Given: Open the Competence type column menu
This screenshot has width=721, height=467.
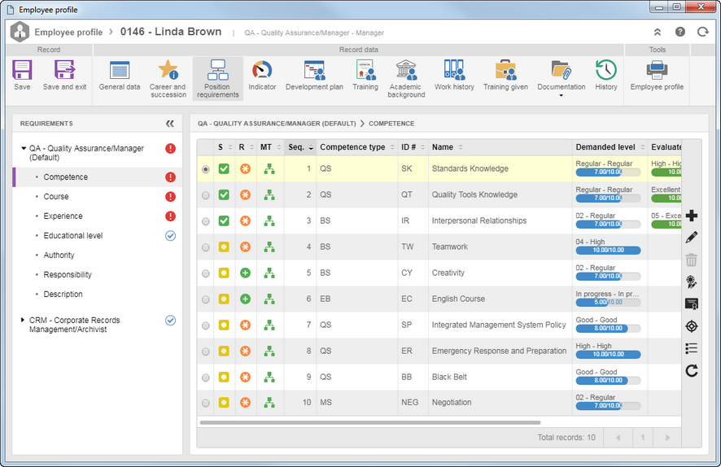Looking at the screenshot, I should coord(392,147).
